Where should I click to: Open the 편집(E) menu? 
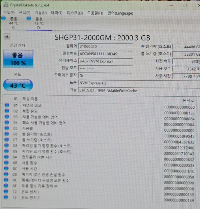pyautogui.click(x=25, y=13)
